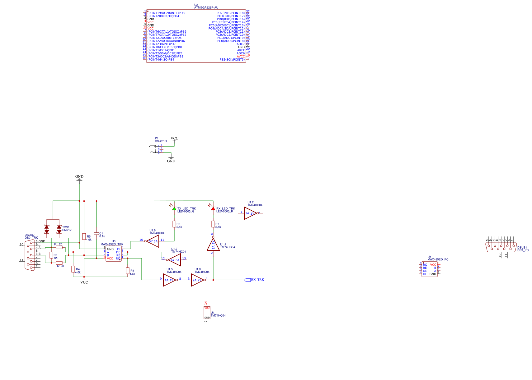The width and height of the screenshot is (532, 380).
Task: Select the ATMEGA328P-AU symbol U2
Action: tap(196, 36)
